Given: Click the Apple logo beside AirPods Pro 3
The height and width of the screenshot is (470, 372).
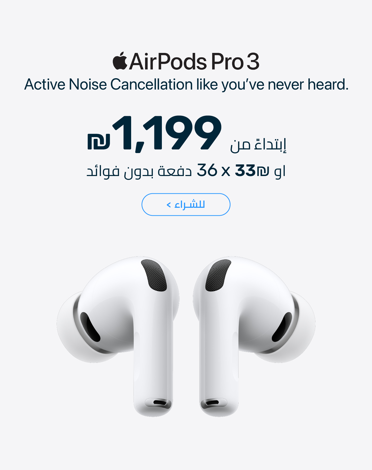Looking at the screenshot, I should [x=120, y=61].
